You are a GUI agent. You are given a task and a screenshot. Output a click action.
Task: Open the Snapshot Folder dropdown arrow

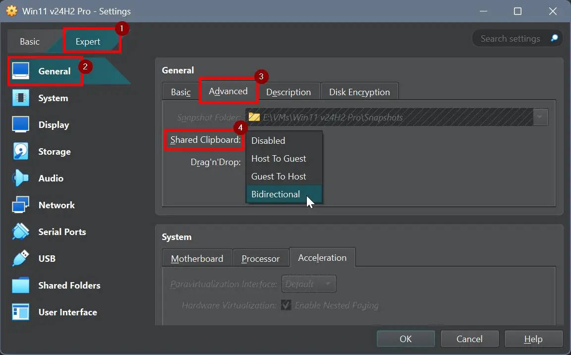click(x=540, y=117)
